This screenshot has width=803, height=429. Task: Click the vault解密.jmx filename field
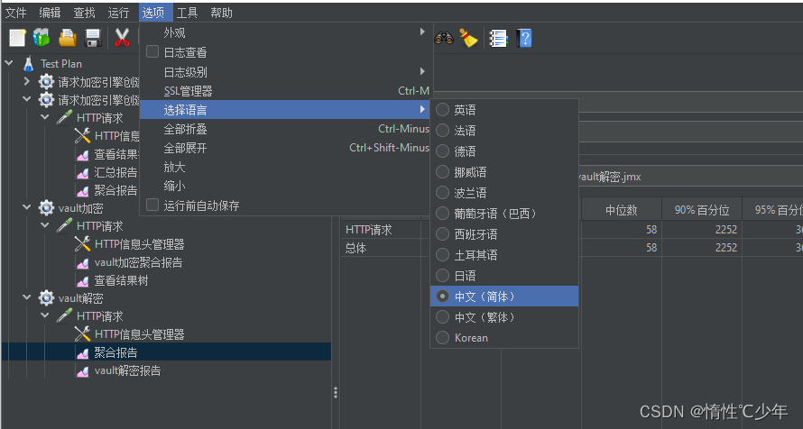690,177
